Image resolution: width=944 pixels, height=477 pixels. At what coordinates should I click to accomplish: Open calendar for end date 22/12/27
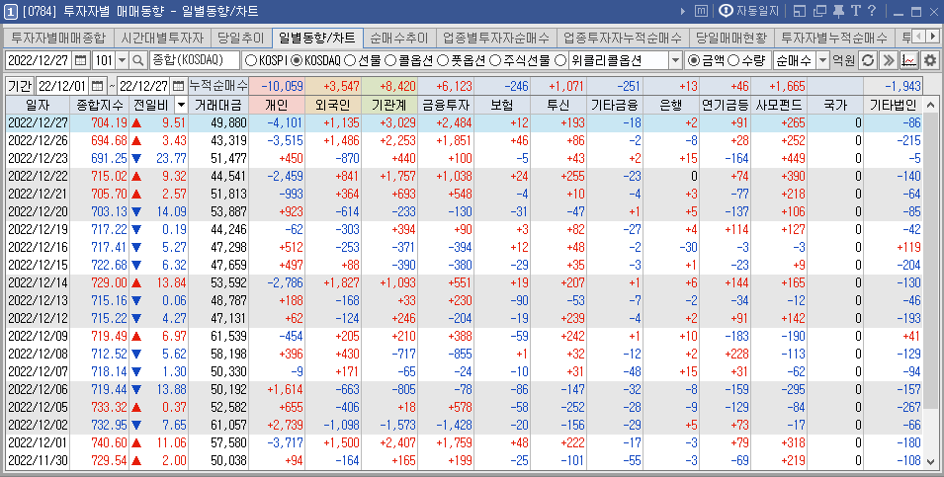click(178, 85)
